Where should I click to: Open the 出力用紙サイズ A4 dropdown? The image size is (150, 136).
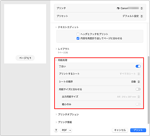tap(139, 97)
